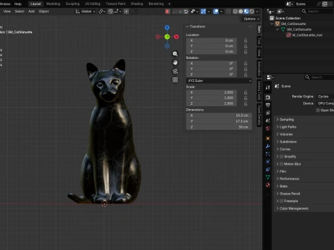Switch to the Texture Paint workspace tab

(116, 3)
